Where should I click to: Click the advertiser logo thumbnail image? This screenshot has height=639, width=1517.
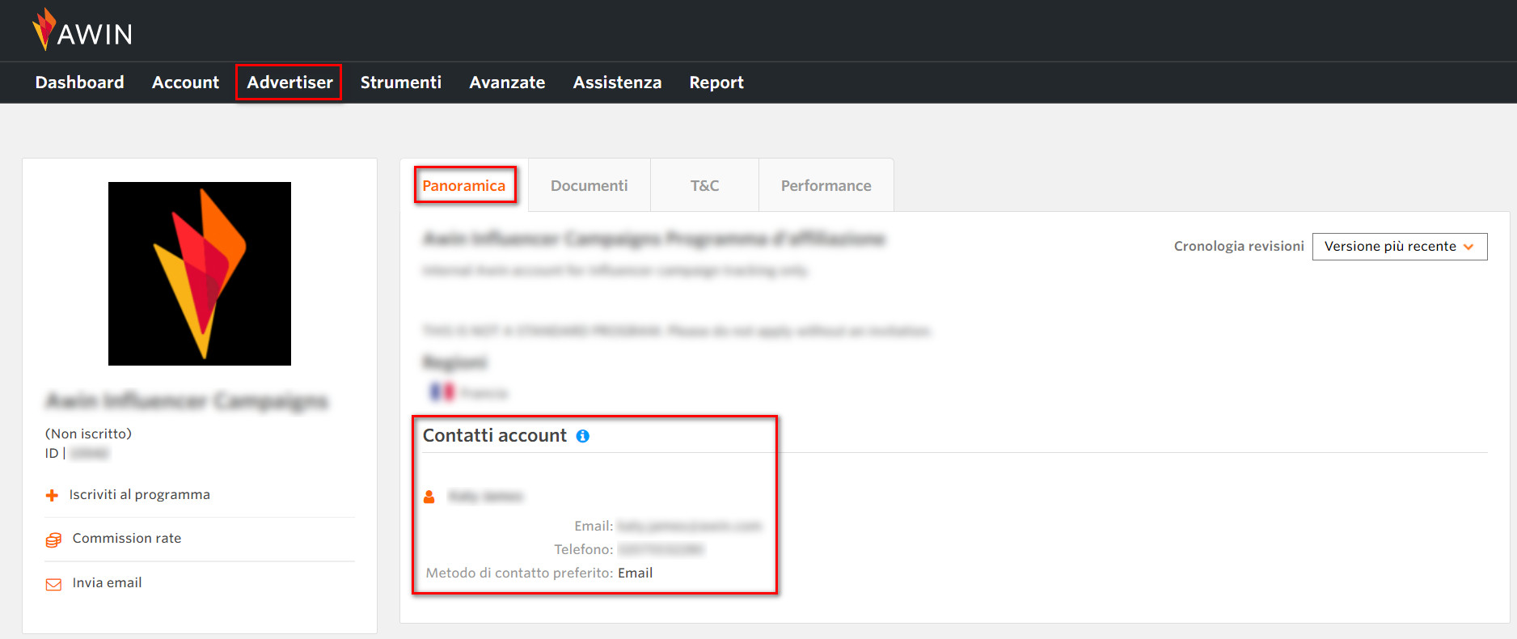200,273
